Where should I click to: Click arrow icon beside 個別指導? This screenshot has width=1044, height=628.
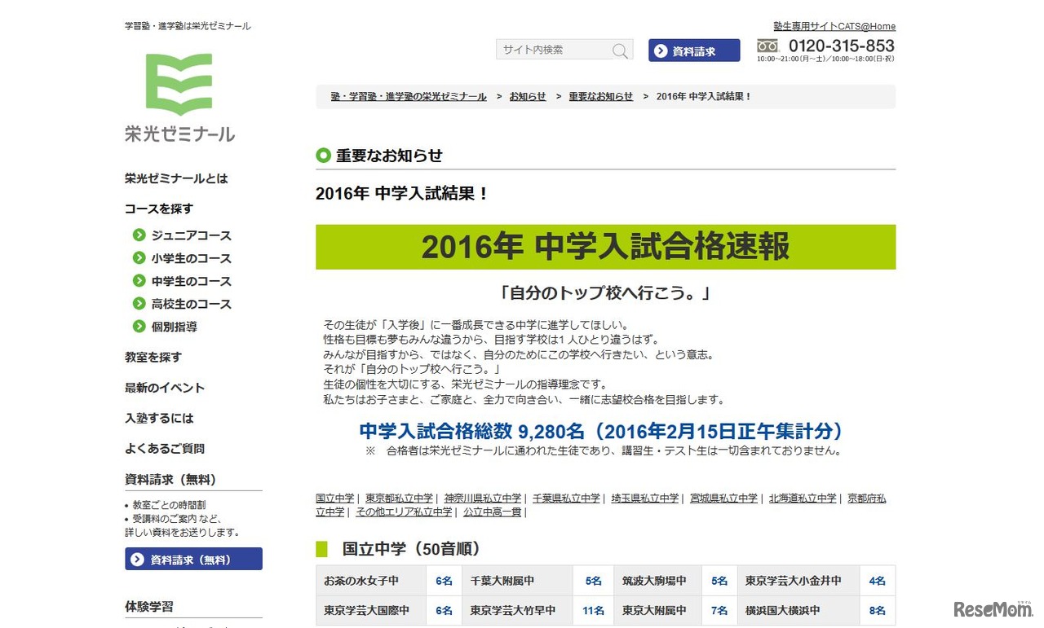[x=139, y=327]
